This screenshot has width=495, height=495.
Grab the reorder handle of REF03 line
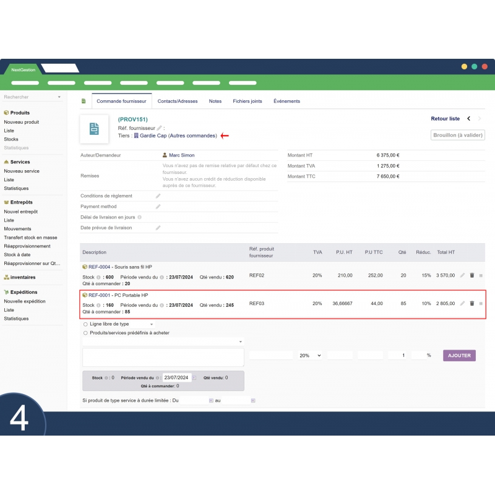click(x=481, y=304)
